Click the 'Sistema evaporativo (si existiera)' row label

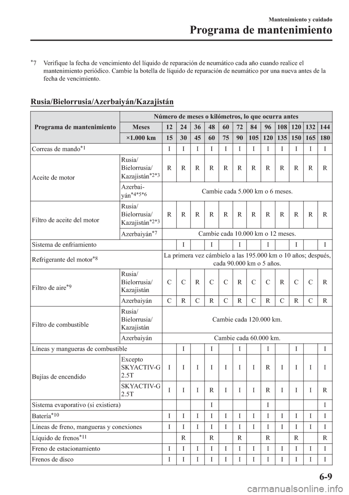pos(77,405)
